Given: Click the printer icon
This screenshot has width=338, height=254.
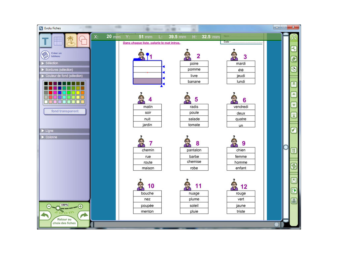Looking at the screenshot, I should pyautogui.click(x=293, y=201).
